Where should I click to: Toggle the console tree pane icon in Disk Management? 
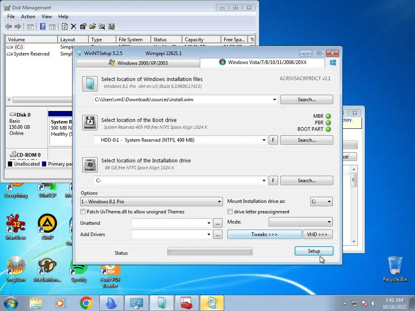click(30, 26)
